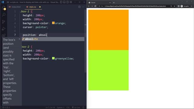Open Chrome three-dot menu
Image resolution: width=194 pixels, height=109 pixels.
tap(192, 6)
